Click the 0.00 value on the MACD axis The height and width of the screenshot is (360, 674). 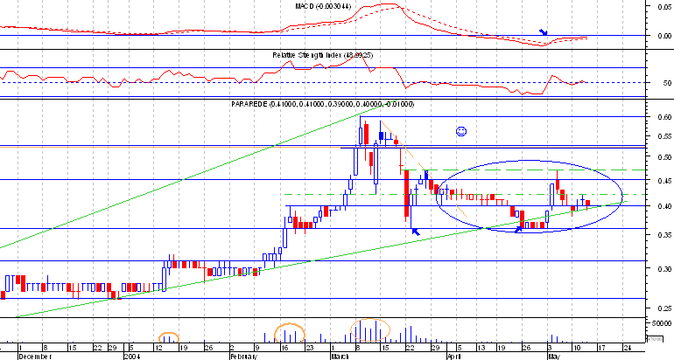[x=663, y=36]
